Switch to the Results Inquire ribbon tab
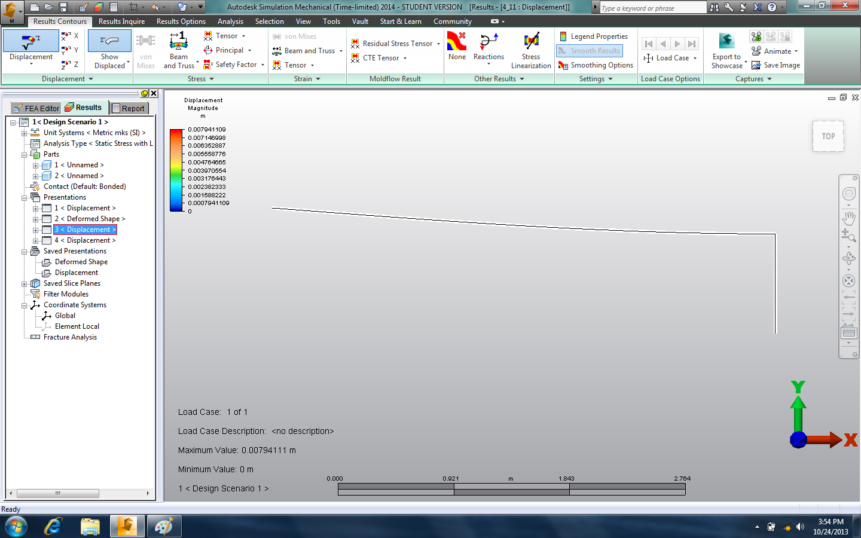 121,22
